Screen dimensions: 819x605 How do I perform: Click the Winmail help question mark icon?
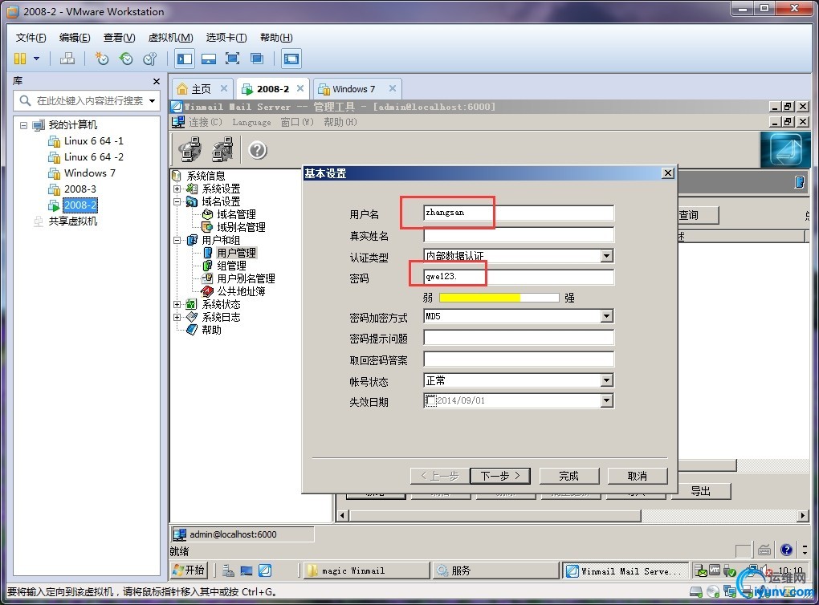tap(258, 150)
